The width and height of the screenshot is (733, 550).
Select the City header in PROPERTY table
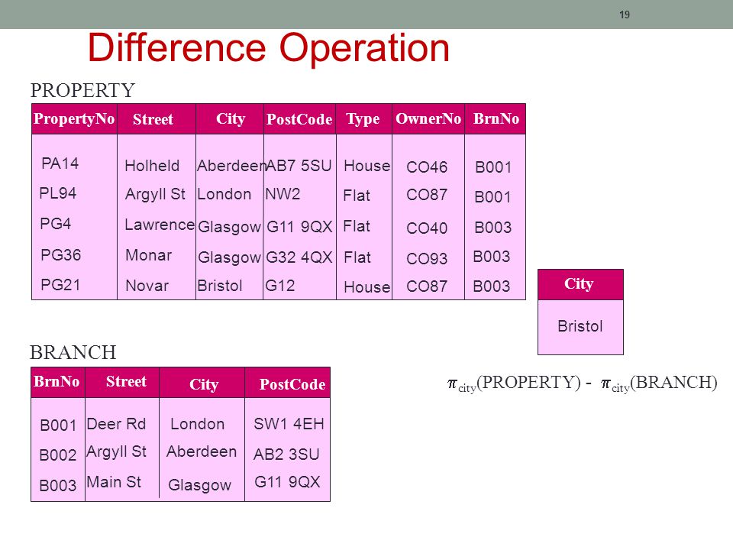pyautogui.click(x=230, y=119)
